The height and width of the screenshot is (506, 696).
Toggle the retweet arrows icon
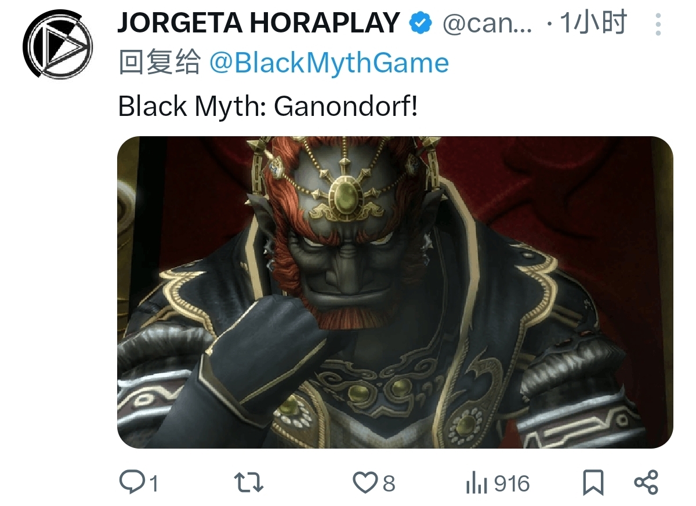(248, 482)
